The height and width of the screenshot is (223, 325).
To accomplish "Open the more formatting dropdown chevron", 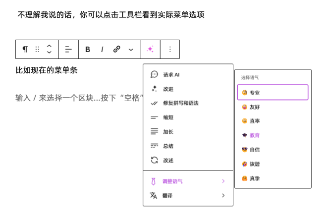I will [x=131, y=50].
